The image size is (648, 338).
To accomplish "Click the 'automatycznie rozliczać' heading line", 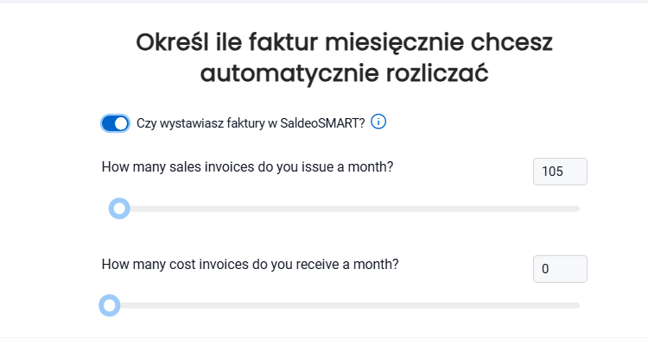I will click(x=344, y=73).
